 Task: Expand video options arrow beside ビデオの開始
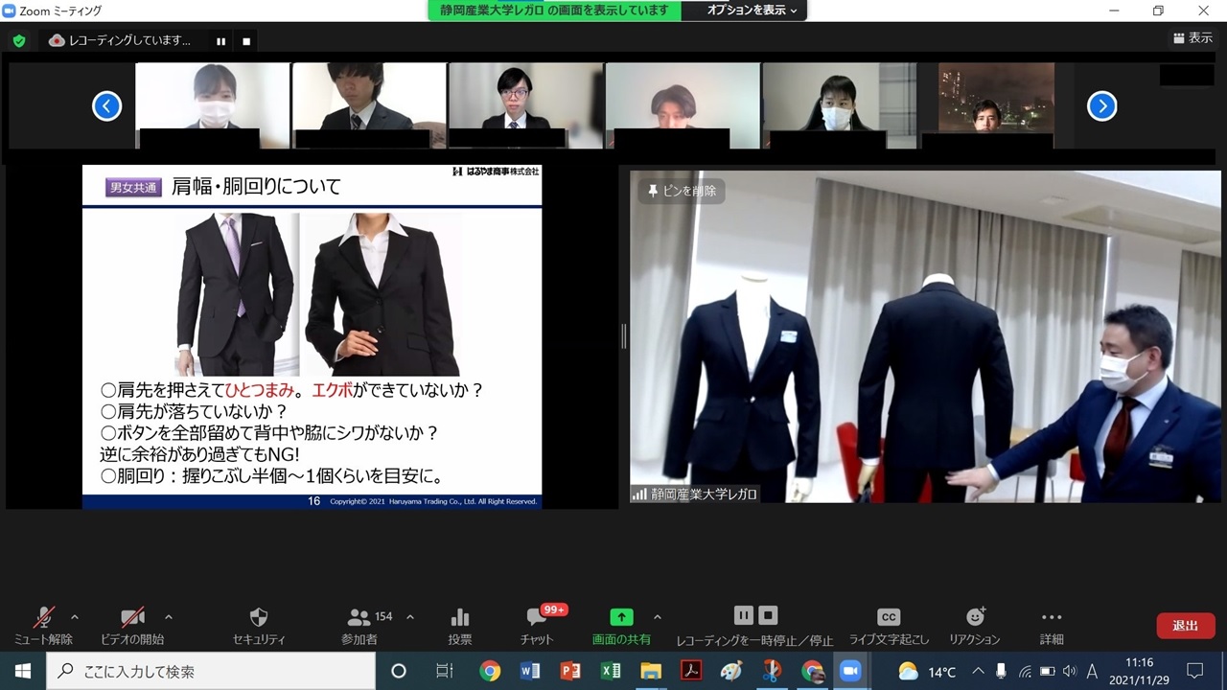point(168,617)
